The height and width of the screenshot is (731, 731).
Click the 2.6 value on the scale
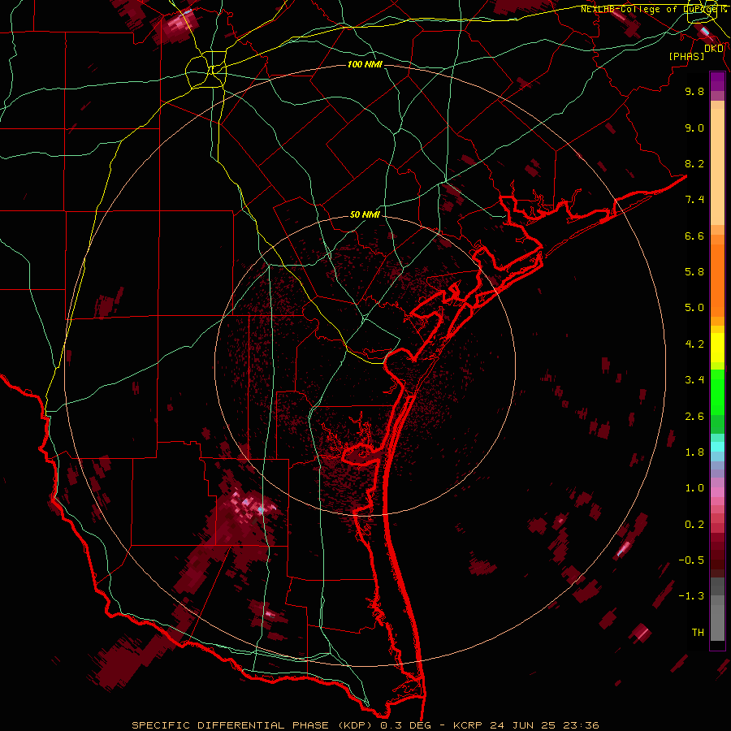pos(694,417)
